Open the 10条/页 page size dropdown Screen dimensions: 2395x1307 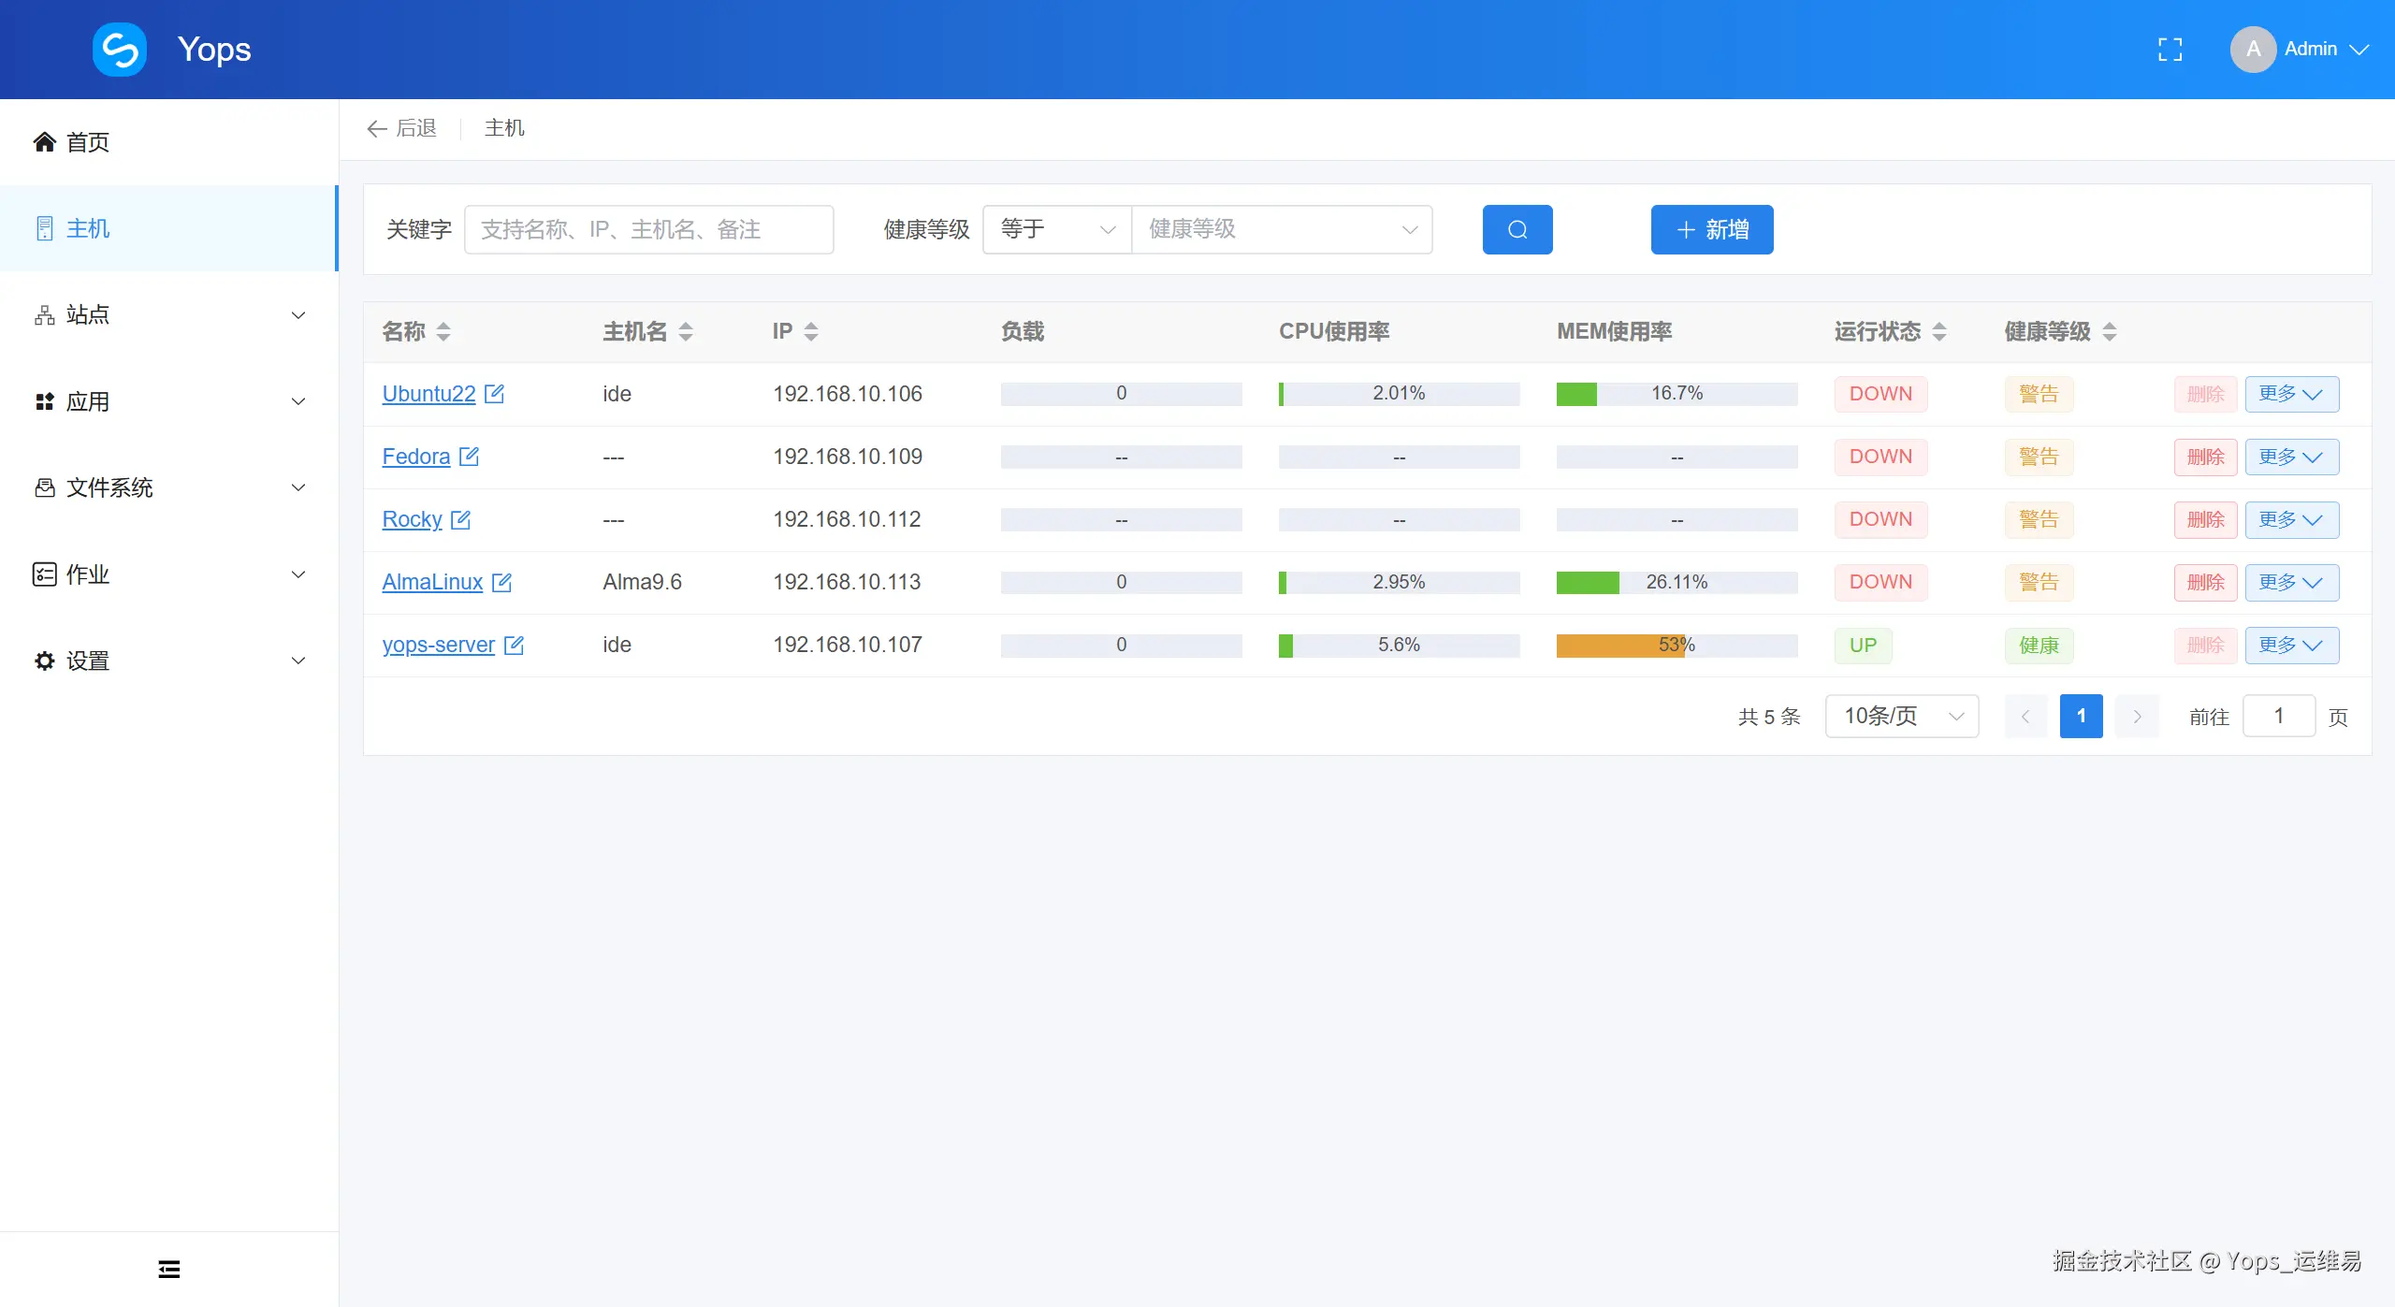coord(1901,717)
